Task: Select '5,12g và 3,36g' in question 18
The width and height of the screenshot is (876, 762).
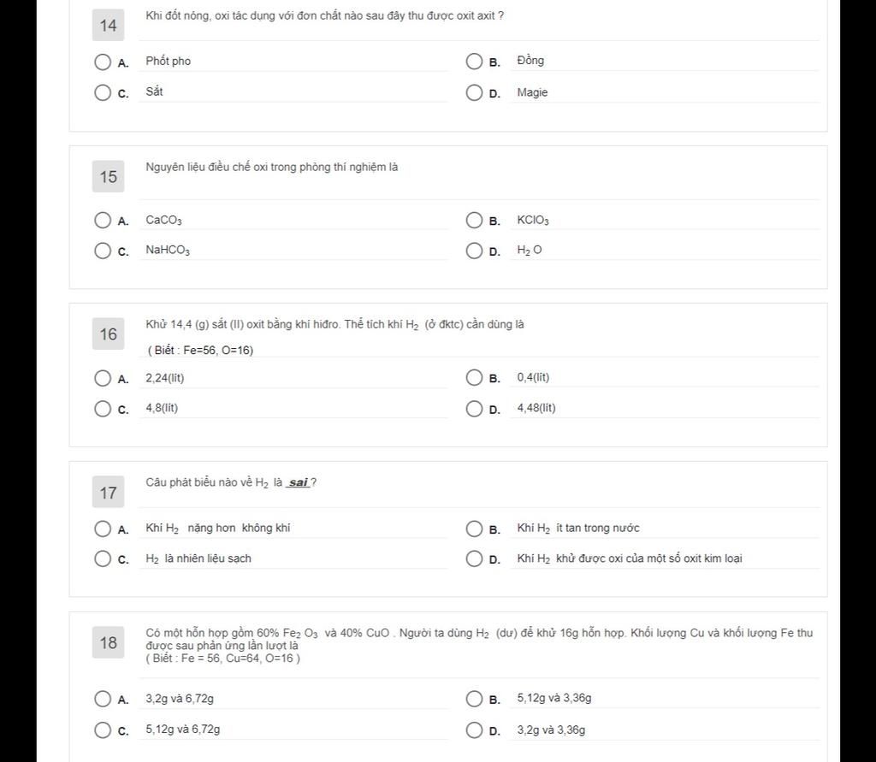Action: (x=474, y=699)
